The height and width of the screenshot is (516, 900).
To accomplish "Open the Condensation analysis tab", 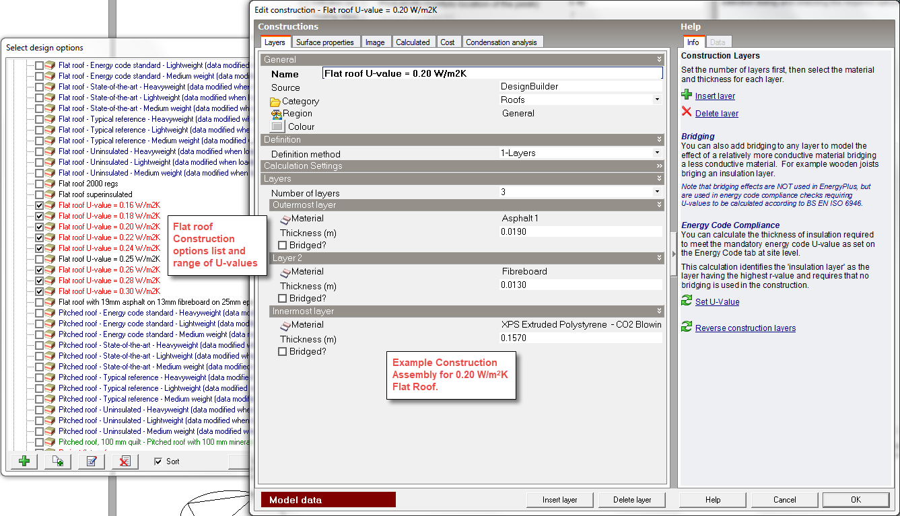I will click(x=501, y=42).
